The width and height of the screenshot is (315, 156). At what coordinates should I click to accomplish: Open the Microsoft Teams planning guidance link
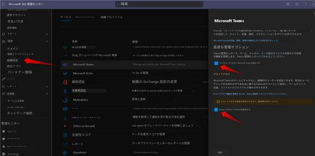pyautogui.click(x=246, y=40)
